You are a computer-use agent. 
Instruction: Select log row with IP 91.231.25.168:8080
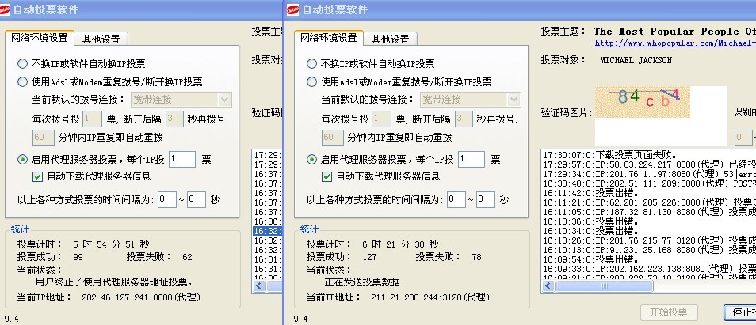(x=648, y=250)
